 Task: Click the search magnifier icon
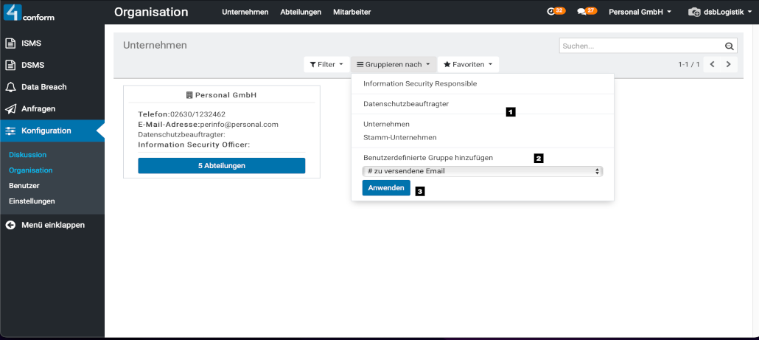pos(730,46)
